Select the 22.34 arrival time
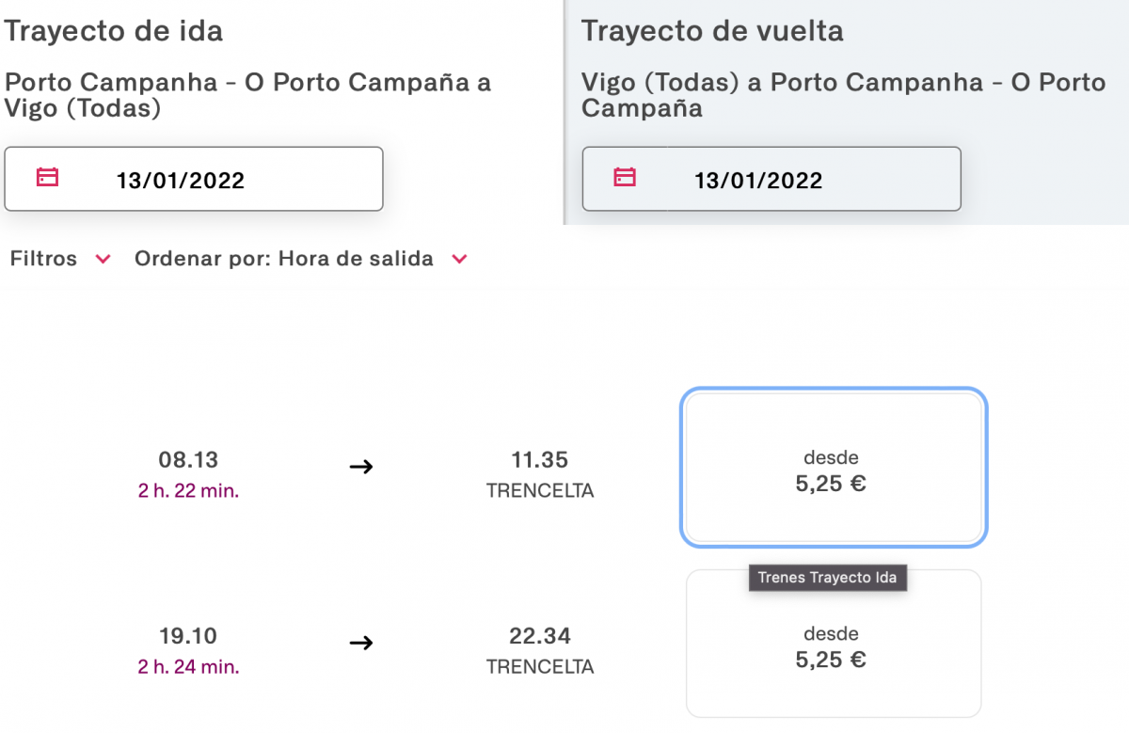The width and height of the screenshot is (1129, 733). (540, 636)
